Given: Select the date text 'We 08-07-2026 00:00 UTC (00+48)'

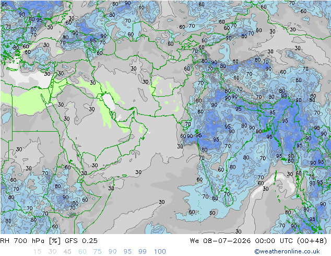Looking at the screenshot, I should point(258,241).
